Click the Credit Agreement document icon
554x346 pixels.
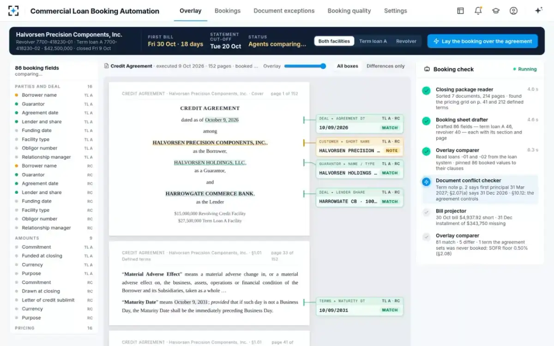[107, 66]
